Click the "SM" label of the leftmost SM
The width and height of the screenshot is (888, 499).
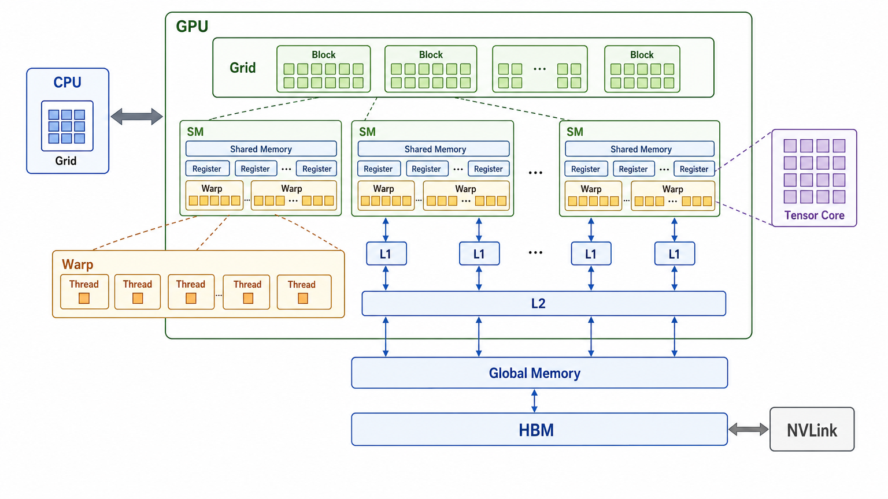[x=195, y=132]
